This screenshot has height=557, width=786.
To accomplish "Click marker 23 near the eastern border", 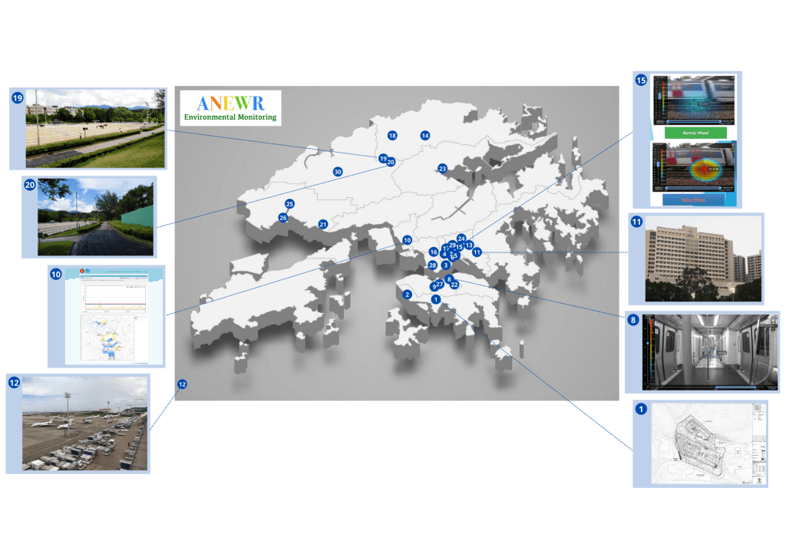I will pyautogui.click(x=441, y=167).
